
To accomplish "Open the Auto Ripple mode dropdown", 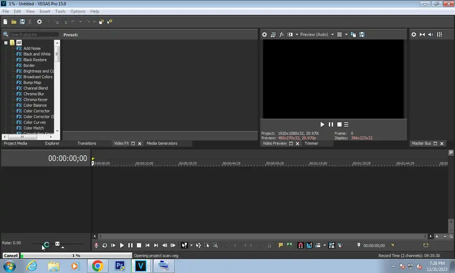I will pyautogui.click(x=325, y=245).
